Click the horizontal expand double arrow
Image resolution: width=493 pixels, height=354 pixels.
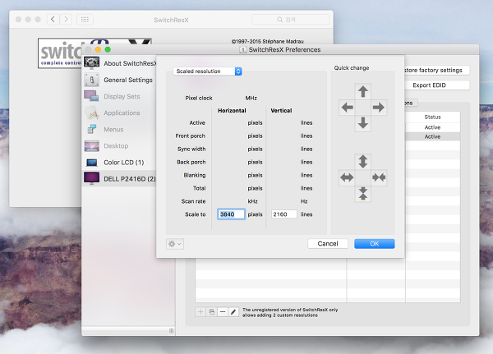pyautogui.click(x=347, y=177)
